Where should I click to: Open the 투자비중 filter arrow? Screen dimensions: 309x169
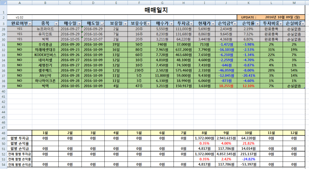point(281,24)
